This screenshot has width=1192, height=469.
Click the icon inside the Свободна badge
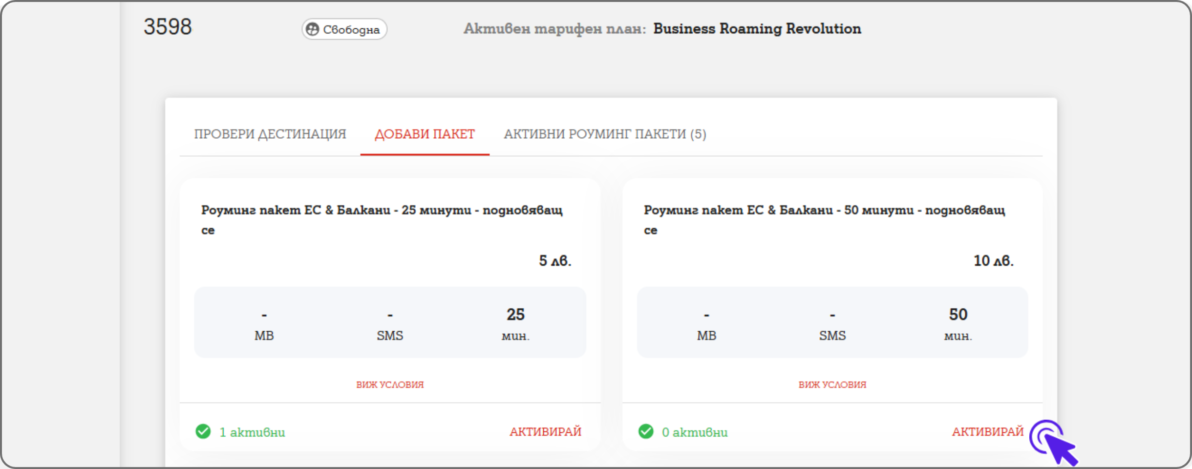[313, 29]
